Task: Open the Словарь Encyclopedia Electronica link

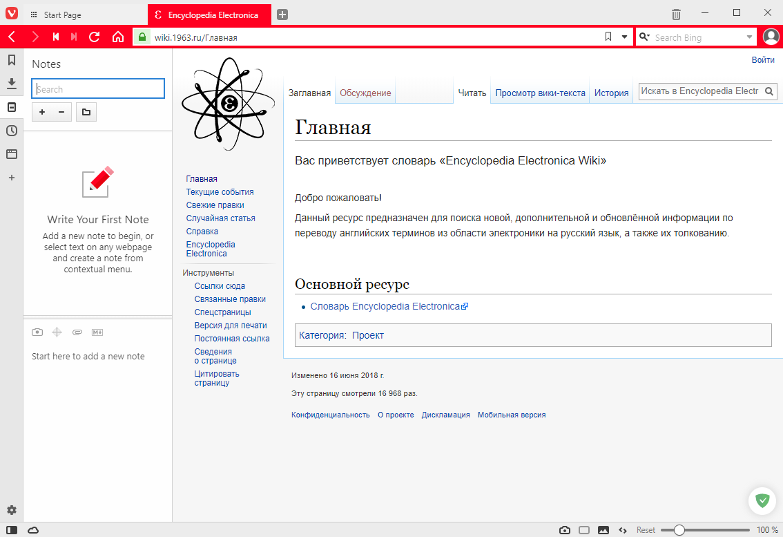Action: [385, 306]
